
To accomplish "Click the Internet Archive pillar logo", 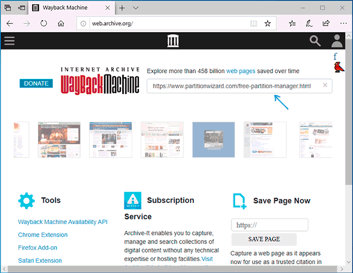I will pos(173,41).
